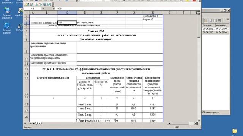Screen dimensions: 243x136
Task: Click the horizontal scrollbar left arrow
Action: [x=170, y=123]
